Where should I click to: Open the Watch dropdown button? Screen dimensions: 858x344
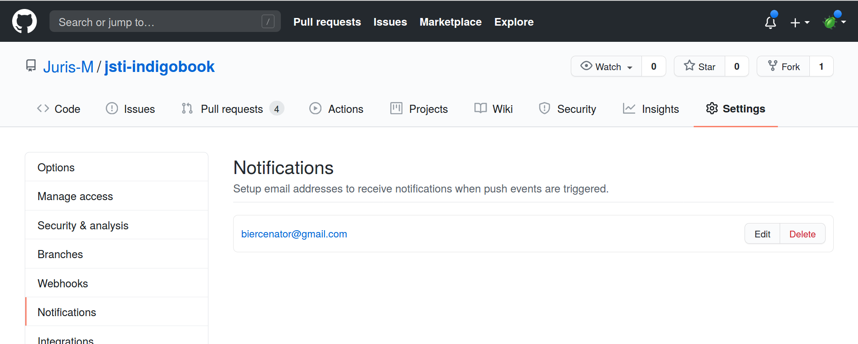click(x=606, y=67)
